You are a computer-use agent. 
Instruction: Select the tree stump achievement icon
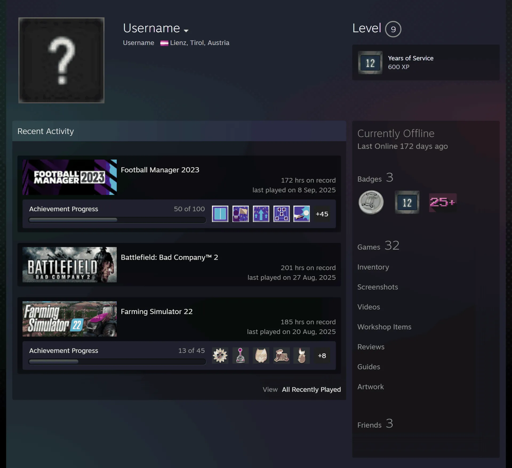pos(281,355)
